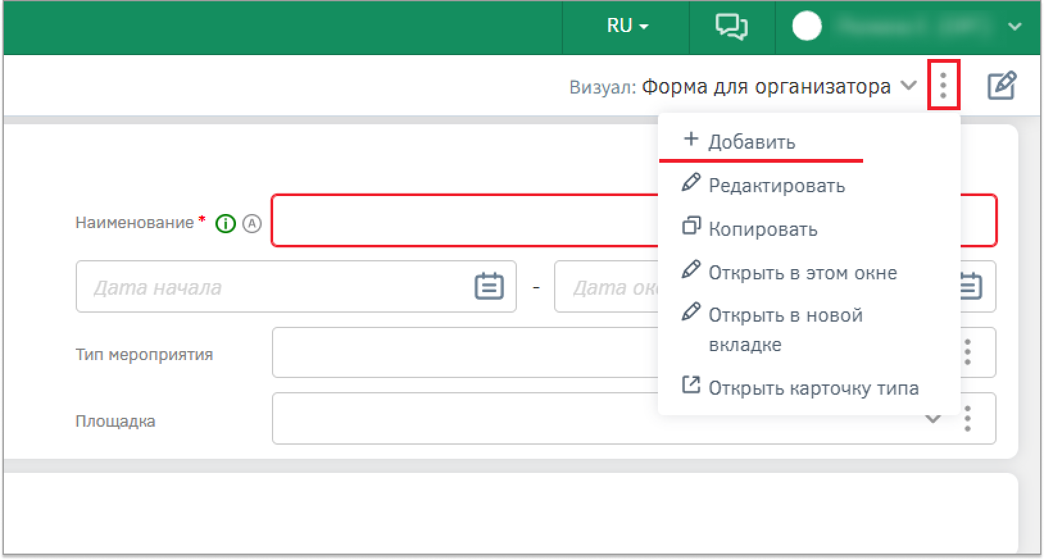Click the Тип мероприятия label
The width and height of the screenshot is (1044, 560).
144,355
